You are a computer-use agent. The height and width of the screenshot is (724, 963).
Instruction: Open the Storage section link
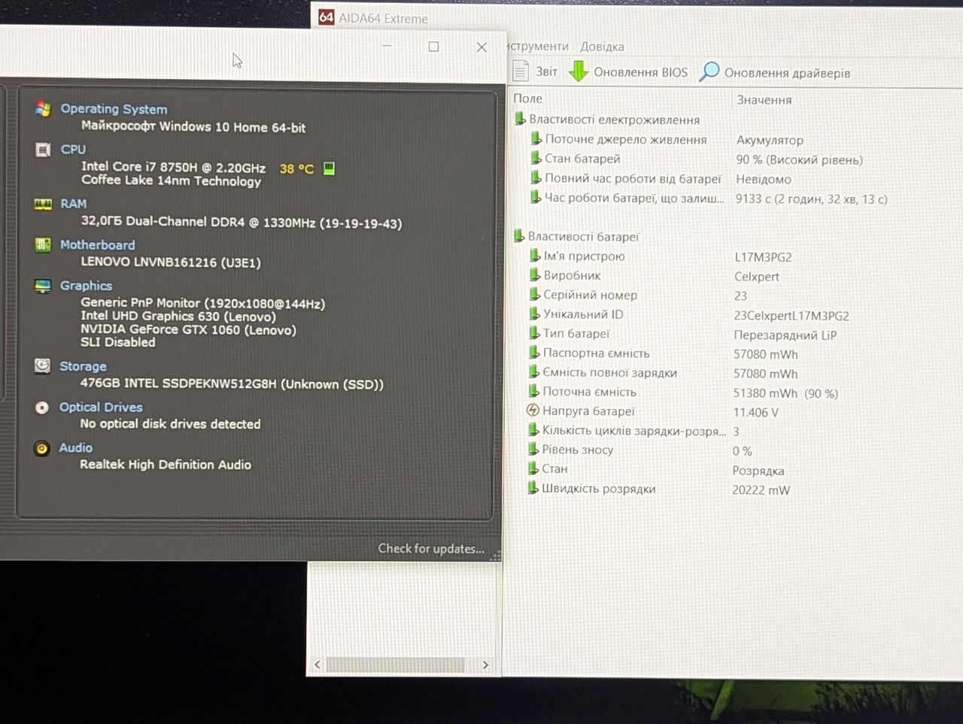click(x=83, y=366)
